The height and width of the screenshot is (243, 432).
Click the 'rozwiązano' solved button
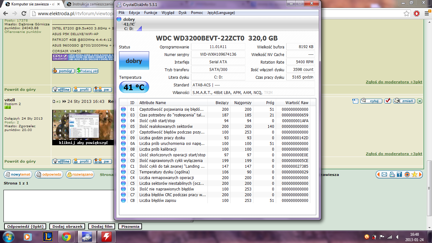(x=80, y=174)
